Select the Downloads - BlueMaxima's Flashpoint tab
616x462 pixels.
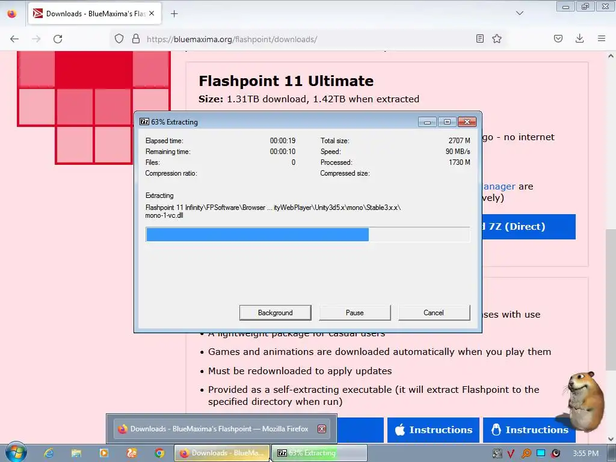[94, 13]
